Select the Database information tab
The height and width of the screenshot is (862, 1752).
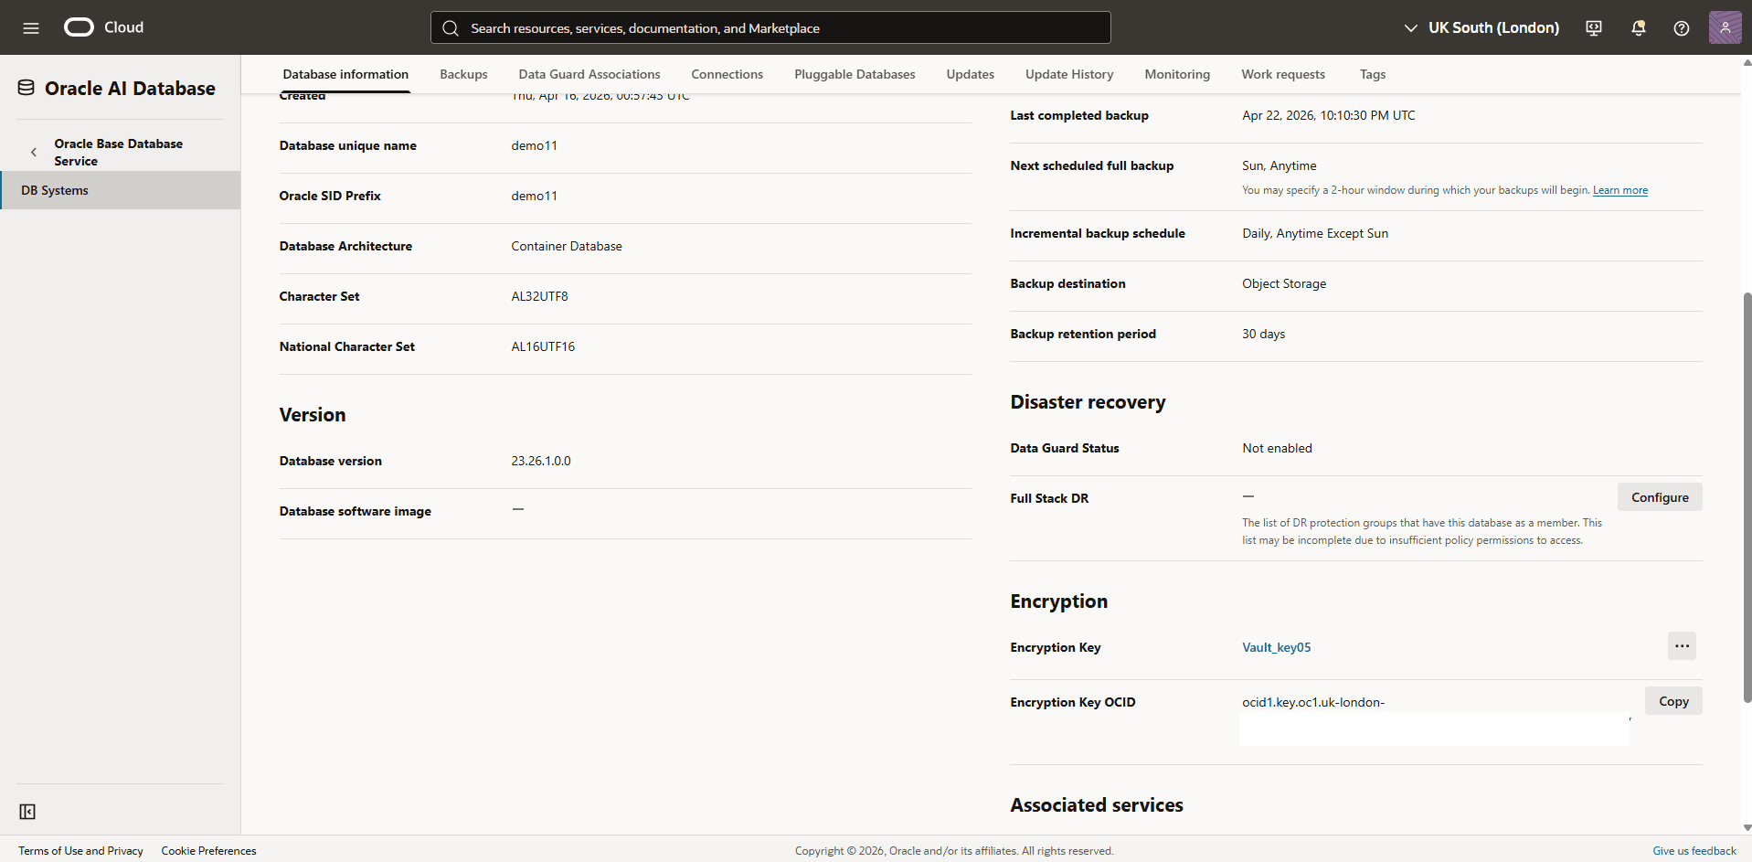[x=345, y=74]
